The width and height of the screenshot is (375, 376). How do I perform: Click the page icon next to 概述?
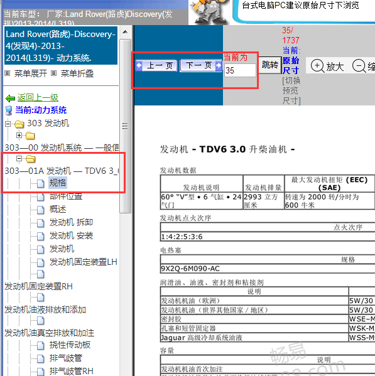[41, 210]
